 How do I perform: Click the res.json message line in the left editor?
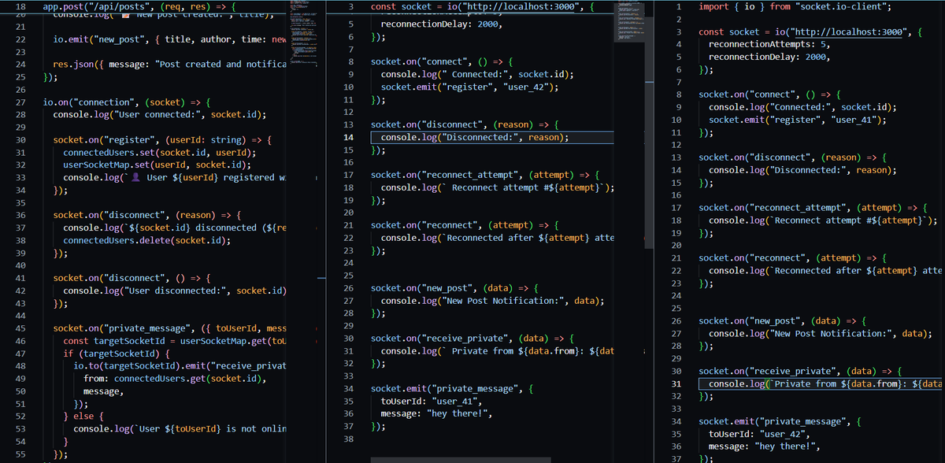pos(169,65)
